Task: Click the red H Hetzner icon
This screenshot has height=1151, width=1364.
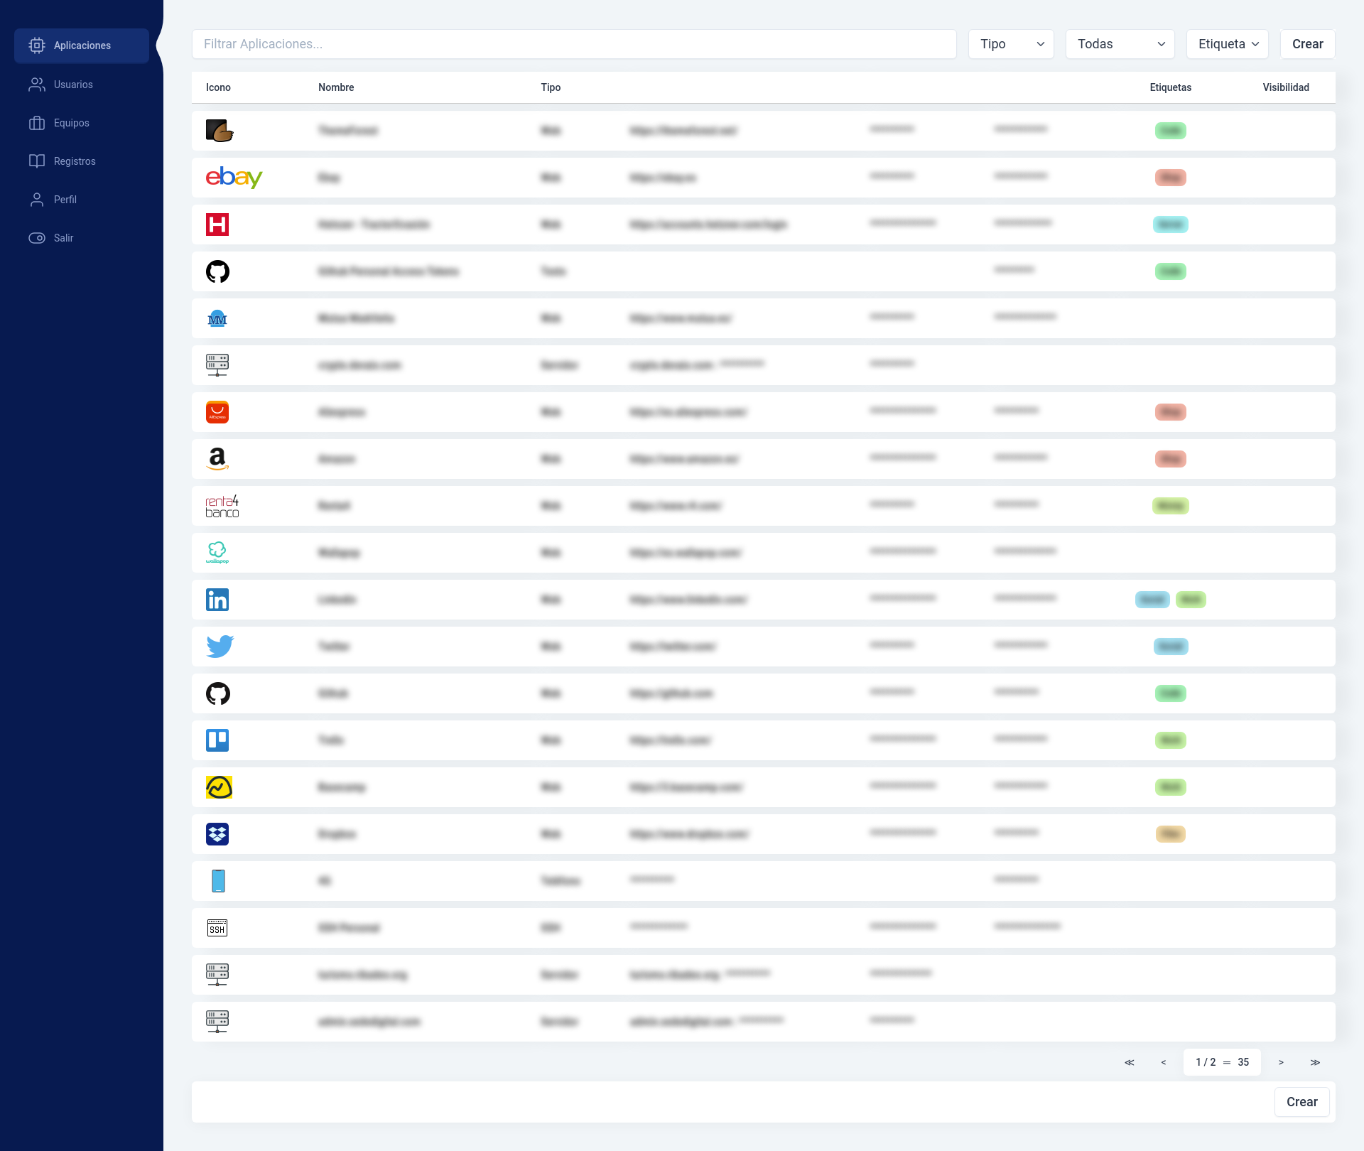Action: pos(217,225)
